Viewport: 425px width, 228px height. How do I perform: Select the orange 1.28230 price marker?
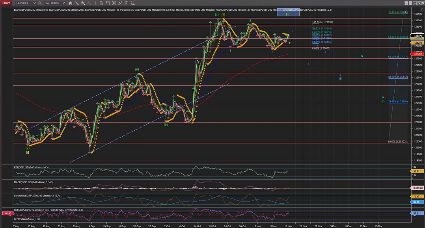coord(418,42)
